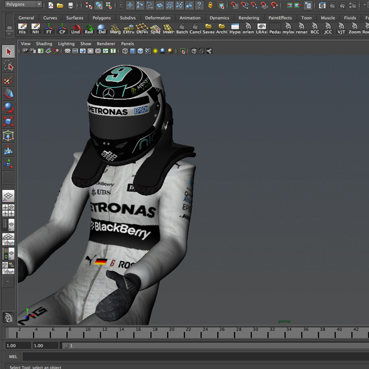This screenshot has width=369, height=369.
Task: Pick the Move tool cone icon
Action: click(x=8, y=94)
